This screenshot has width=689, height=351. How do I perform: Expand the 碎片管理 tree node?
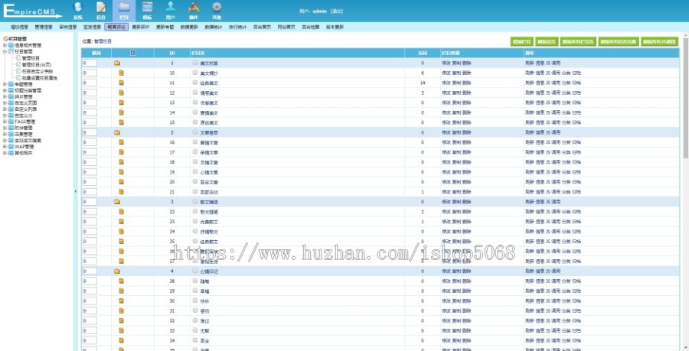5,96
